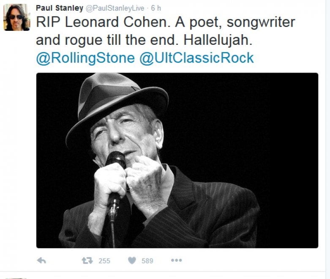Click the reply arrow icon
Image resolution: width=330 pixels, height=279 pixels.
click(x=41, y=261)
